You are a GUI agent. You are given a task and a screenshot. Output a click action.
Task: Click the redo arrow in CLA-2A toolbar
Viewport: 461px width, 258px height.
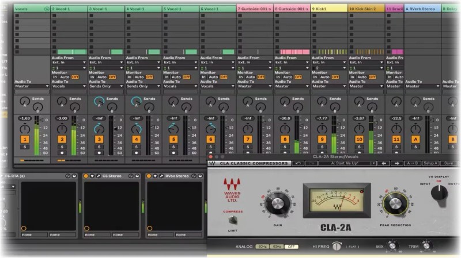311,163
